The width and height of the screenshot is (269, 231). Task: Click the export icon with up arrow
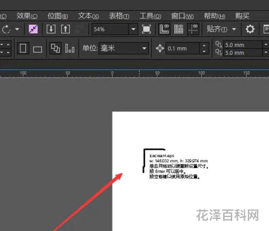(66, 29)
